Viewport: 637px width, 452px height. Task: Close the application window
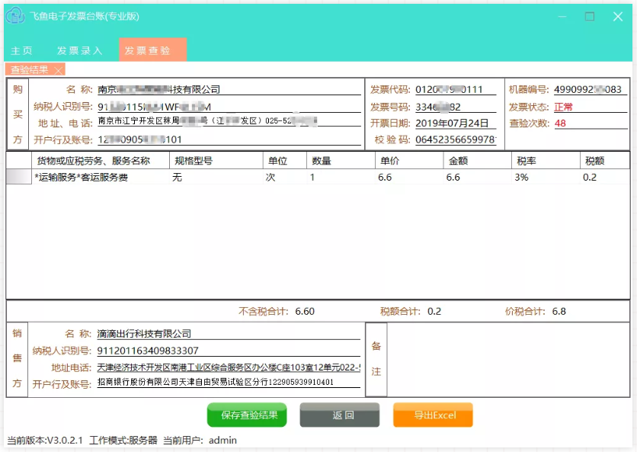click(x=618, y=16)
